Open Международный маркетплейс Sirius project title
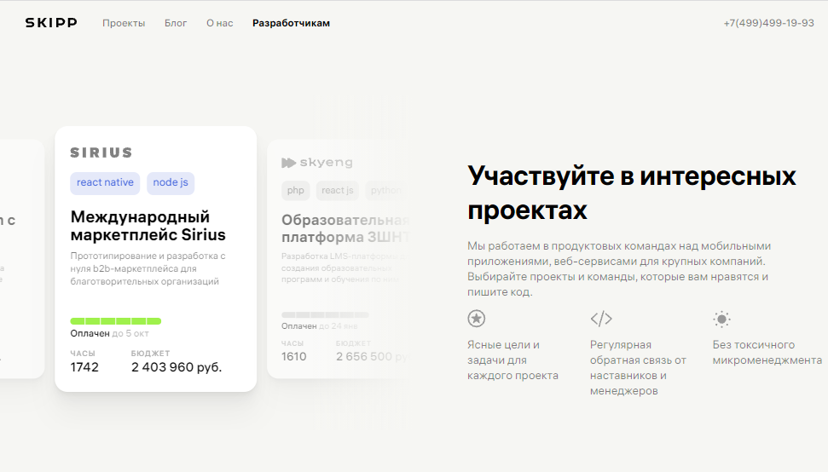 [x=148, y=225]
